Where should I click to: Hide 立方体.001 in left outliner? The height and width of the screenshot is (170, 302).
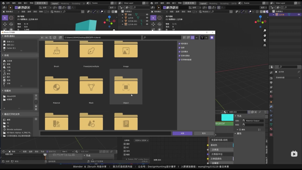pos(147,21)
